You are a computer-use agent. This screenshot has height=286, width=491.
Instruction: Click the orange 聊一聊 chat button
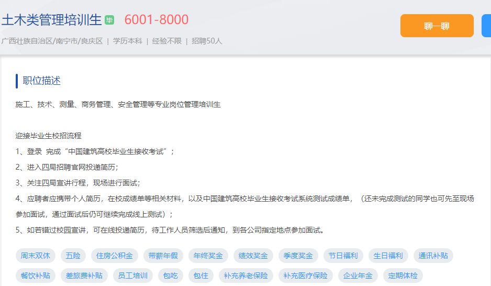[x=437, y=26]
